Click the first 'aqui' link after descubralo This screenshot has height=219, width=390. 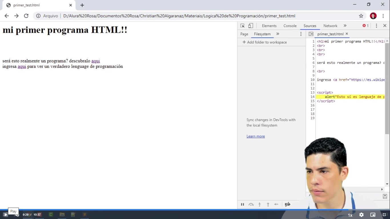[x=96, y=61]
